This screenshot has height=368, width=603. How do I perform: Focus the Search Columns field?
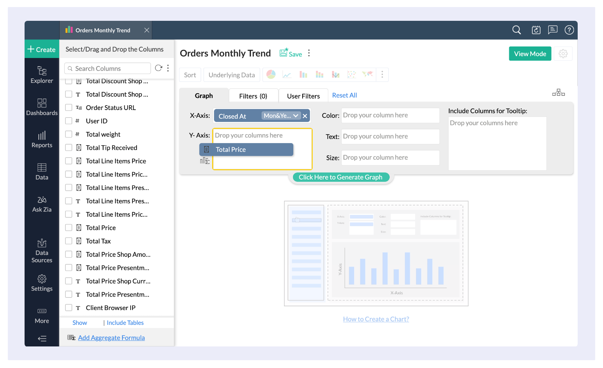[x=108, y=68]
